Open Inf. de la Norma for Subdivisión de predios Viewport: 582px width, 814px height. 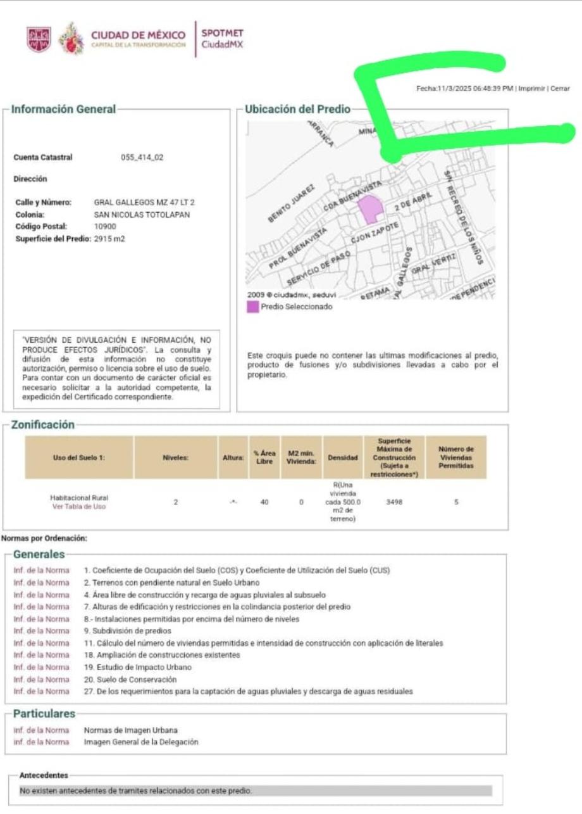pyautogui.click(x=41, y=631)
